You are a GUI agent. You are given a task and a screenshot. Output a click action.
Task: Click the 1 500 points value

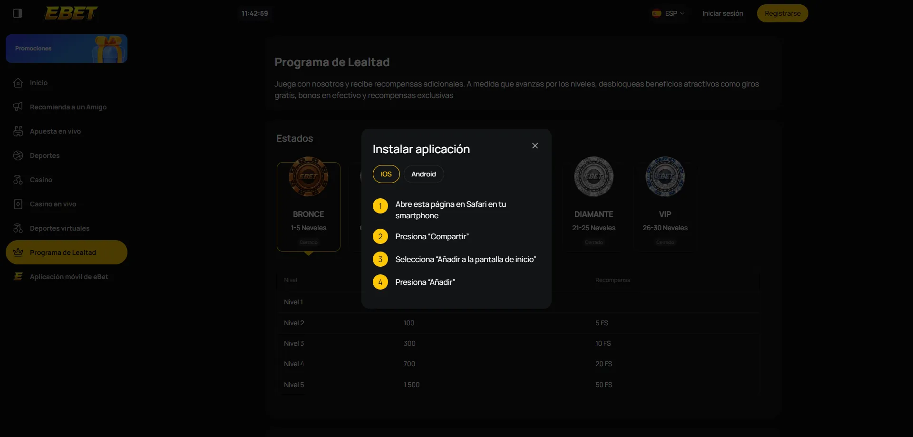click(411, 385)
